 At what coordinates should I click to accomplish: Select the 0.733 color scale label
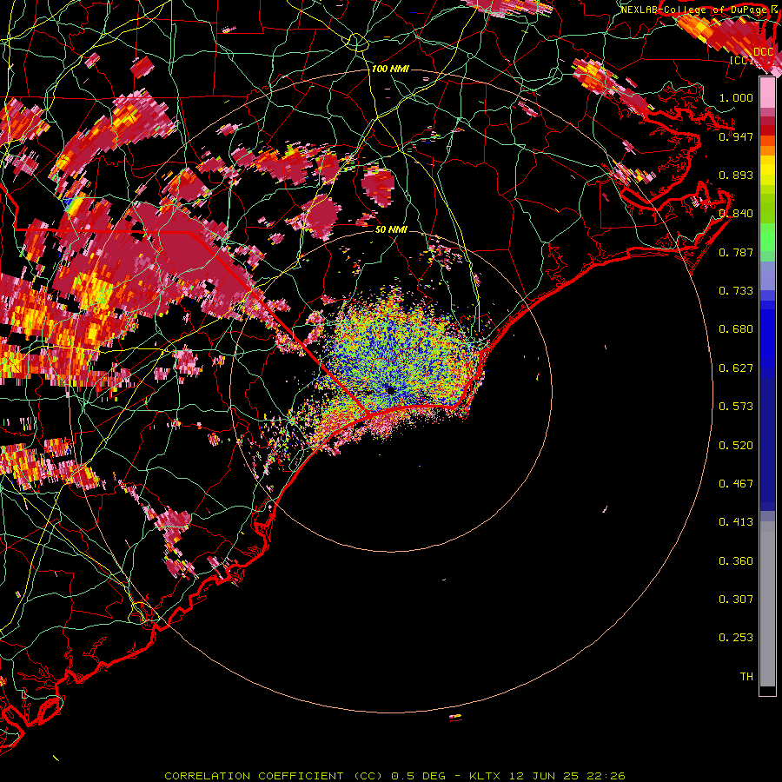point(736,291)
